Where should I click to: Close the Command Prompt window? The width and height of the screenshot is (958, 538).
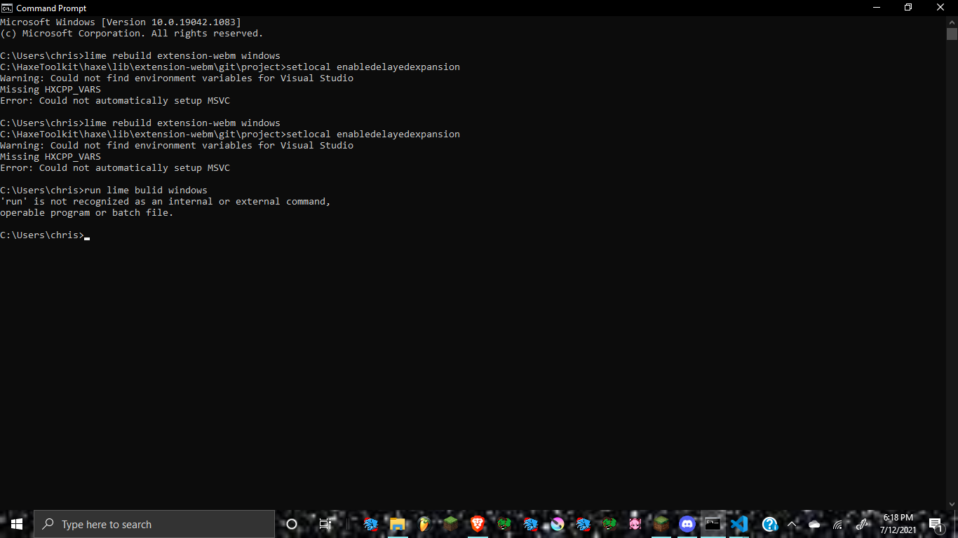[941, 8]
